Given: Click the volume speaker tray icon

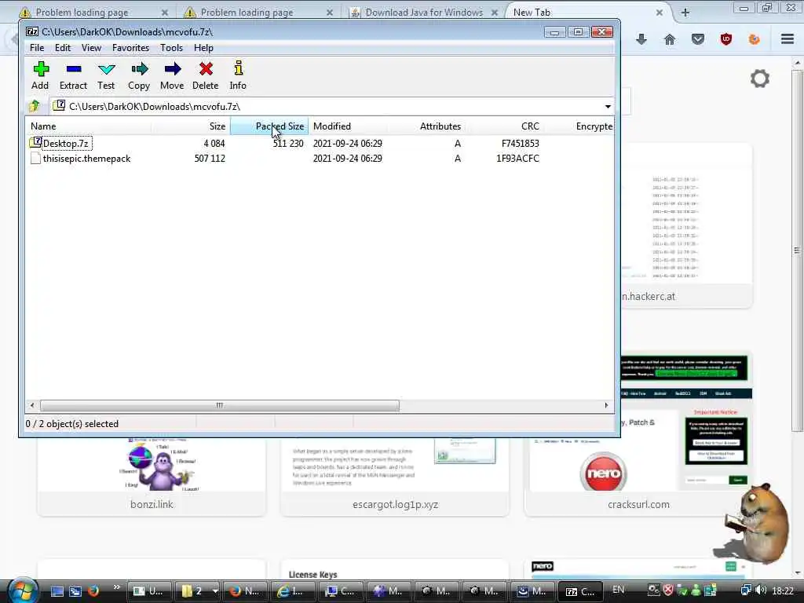Looking at the screenshot, I should (x=761, y=590).
